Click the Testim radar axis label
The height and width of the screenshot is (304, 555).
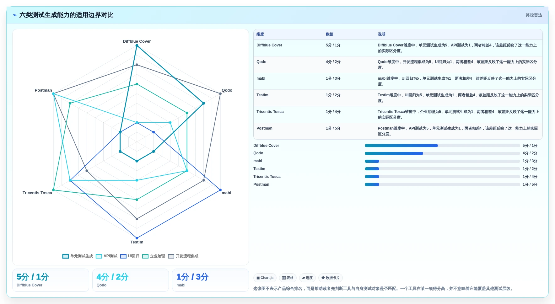coord(137,242)
